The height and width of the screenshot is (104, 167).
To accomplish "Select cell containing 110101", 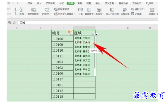I will pos(62,85).
